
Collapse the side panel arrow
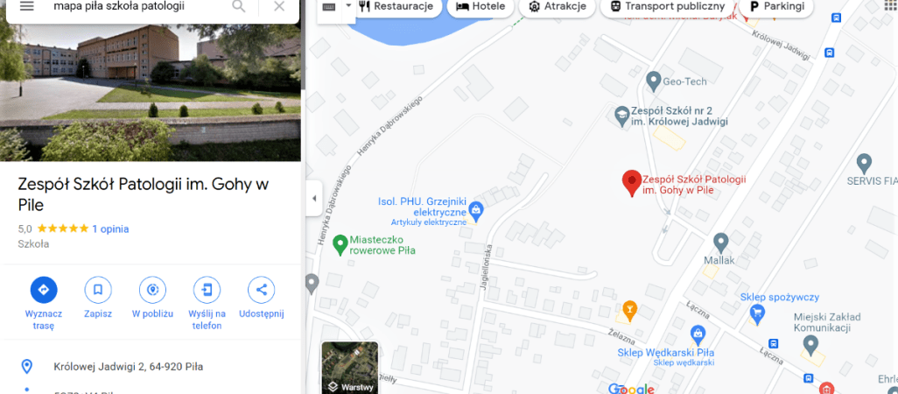coord(314,198)
